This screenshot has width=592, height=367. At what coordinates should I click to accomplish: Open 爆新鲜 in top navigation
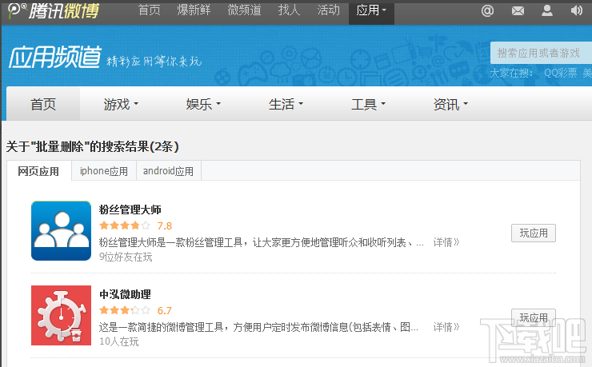(x=194, y=10)
